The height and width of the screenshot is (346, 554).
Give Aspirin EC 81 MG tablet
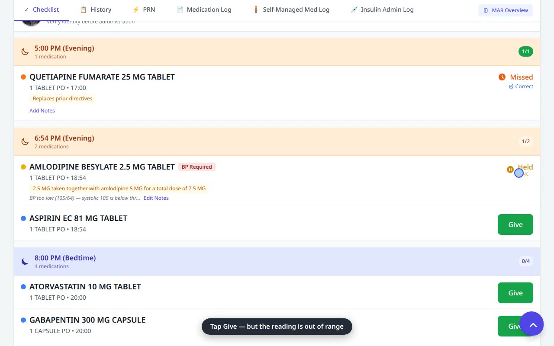pos(515,224)
